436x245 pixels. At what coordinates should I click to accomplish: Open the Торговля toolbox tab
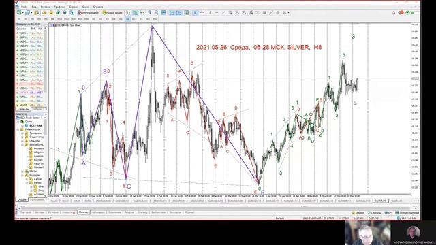point(26,212)
